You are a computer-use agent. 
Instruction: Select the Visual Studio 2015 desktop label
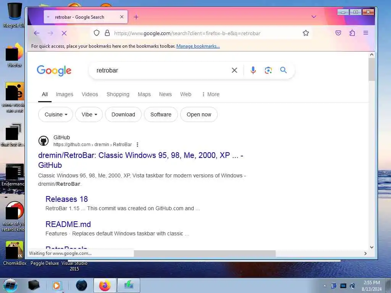click(x=74, y=266)
